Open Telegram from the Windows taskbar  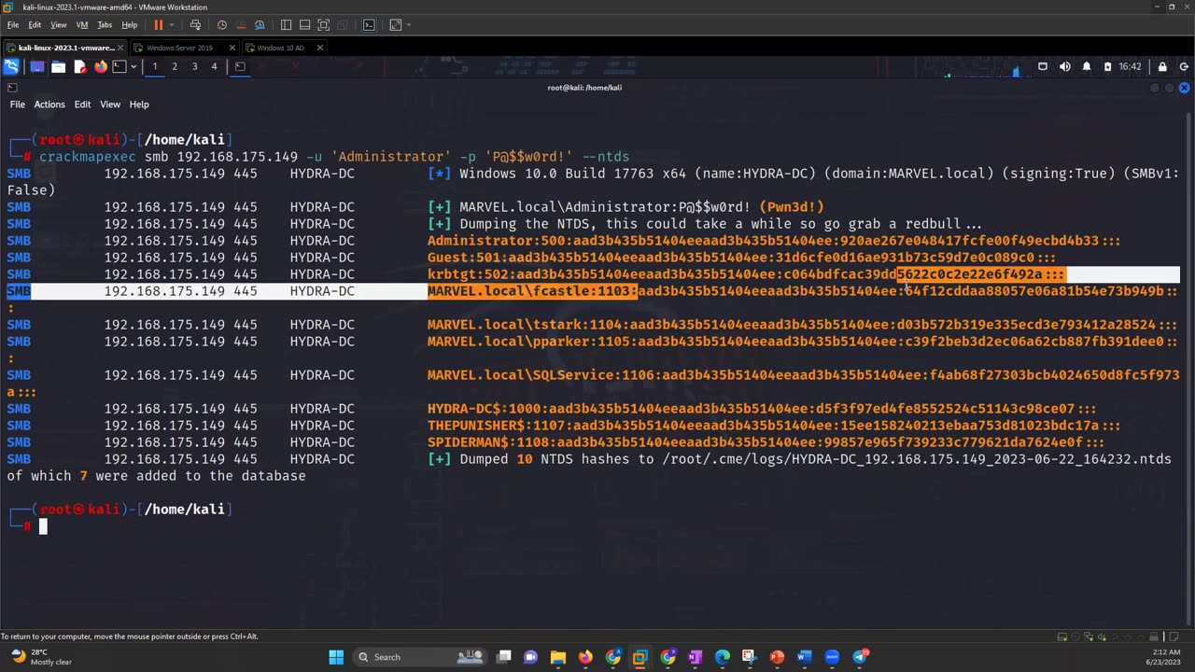point(861,657)
